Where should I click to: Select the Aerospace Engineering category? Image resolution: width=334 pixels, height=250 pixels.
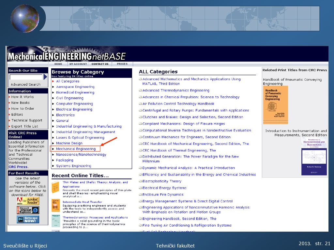(x=75, y=87)
